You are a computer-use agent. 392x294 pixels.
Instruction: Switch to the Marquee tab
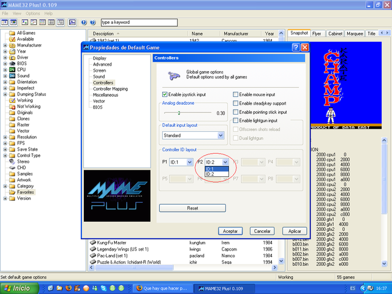[355, 34]
